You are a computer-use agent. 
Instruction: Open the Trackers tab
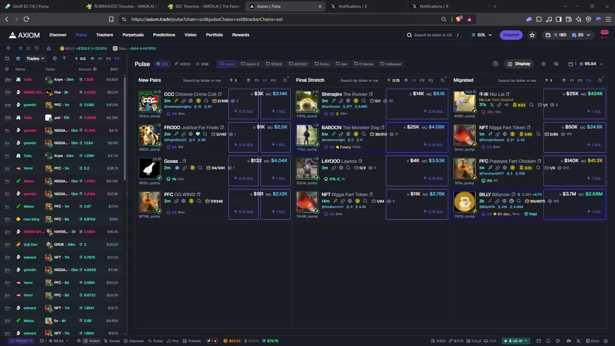[x=104, y=35]
